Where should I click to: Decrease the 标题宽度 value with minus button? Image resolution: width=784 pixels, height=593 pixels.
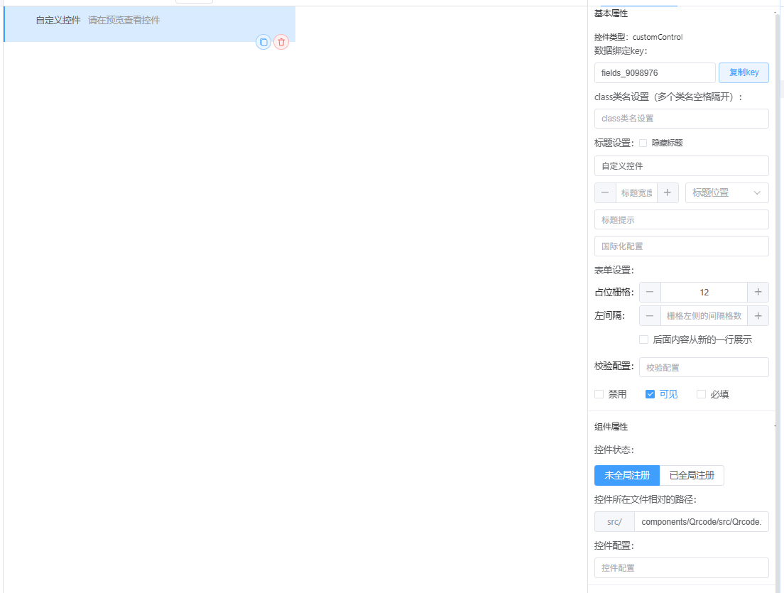(605, 193)
